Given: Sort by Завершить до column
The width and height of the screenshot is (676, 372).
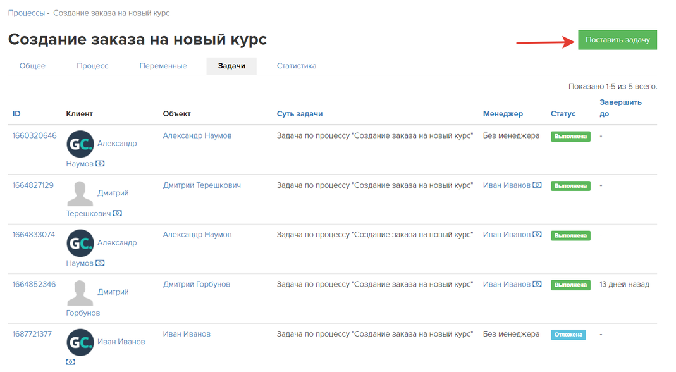Looking at the screenshot, I should [x=620, y=108].
